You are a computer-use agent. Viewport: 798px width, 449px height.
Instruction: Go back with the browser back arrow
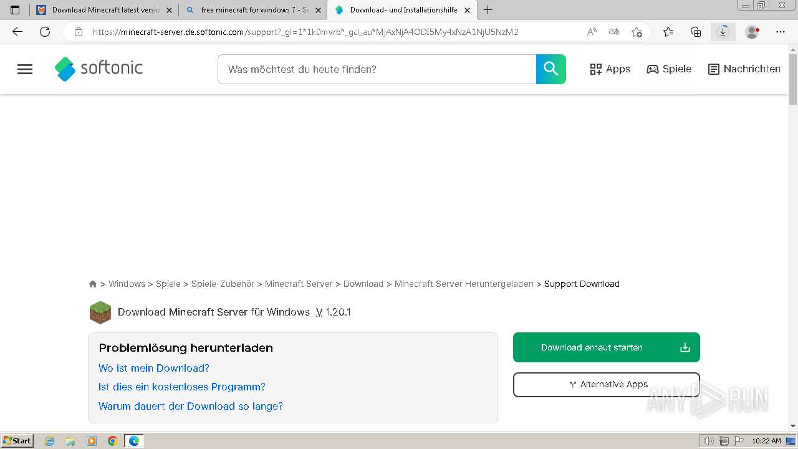click(17, 32)
